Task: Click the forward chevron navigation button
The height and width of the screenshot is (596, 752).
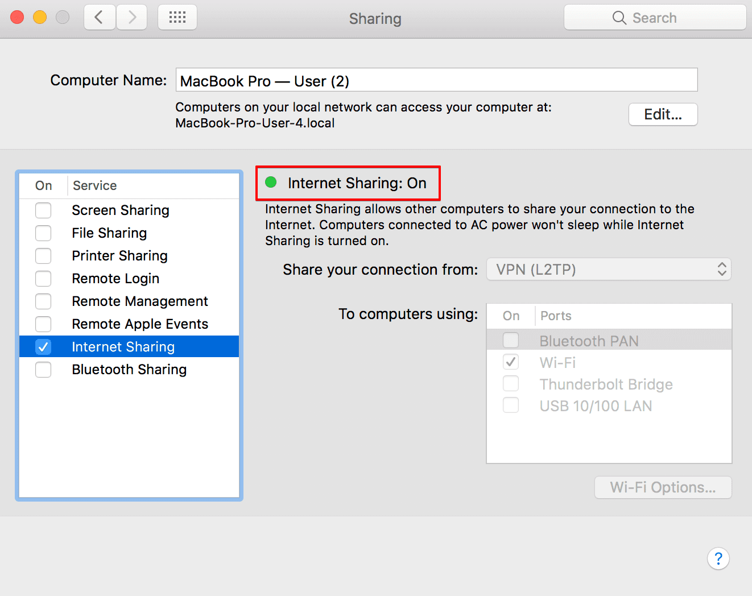Action: pos(132,18)
